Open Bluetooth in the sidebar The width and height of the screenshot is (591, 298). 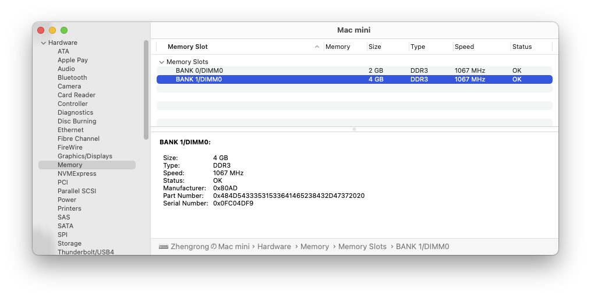pos(72,77)
